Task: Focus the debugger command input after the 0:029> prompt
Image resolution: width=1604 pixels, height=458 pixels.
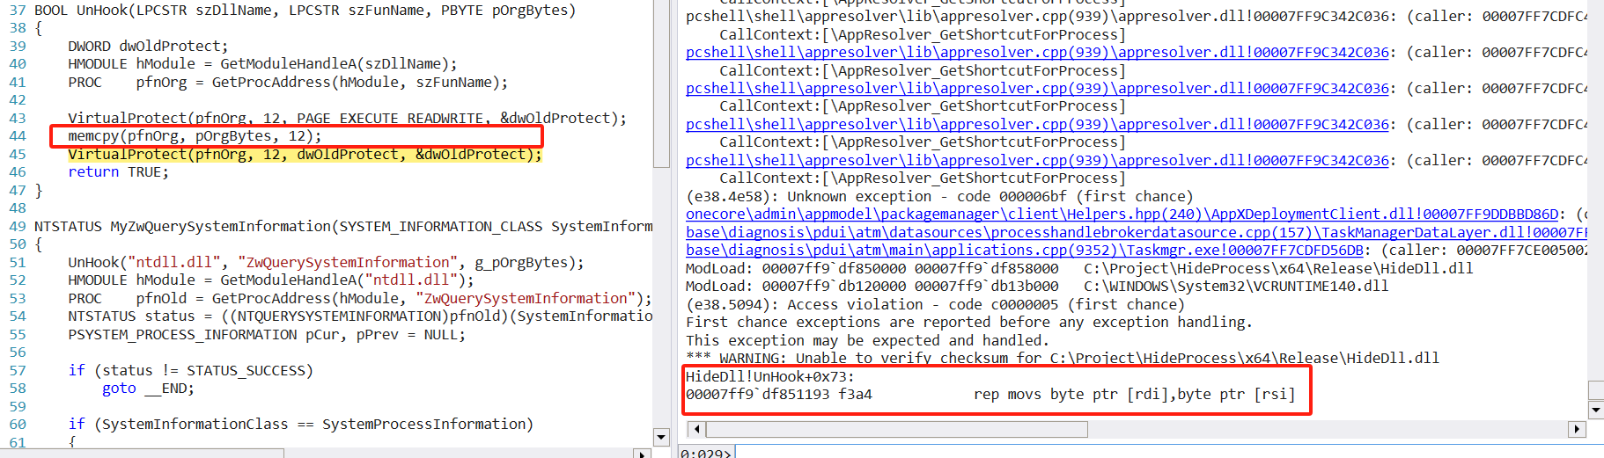Action: tap(1169, 453)
